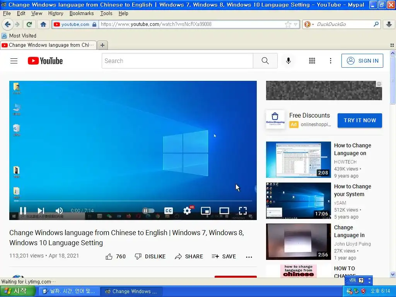
Task: Open the DuckDuckGo search engine dropdown
Action: coord(309,24)
